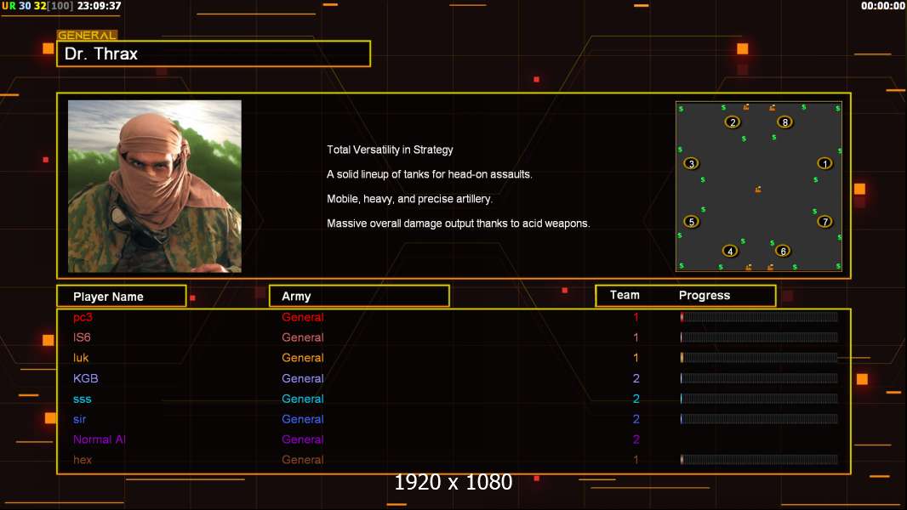The image size is (907, 510).
Task: Click pc3's loading progress bar
Action: click(759, 316)
